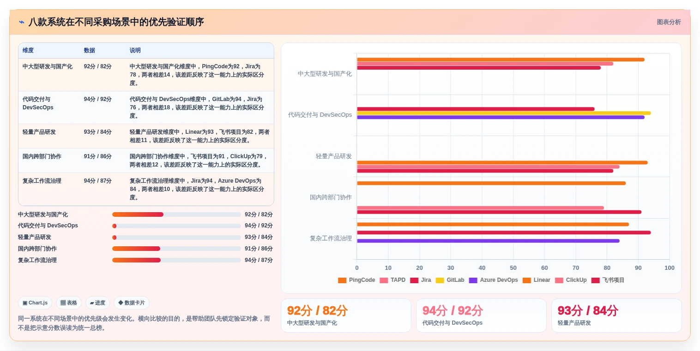Click orange bar in 国内跨部门协作 chart row
700x351 pixels.
click(491, 183)
